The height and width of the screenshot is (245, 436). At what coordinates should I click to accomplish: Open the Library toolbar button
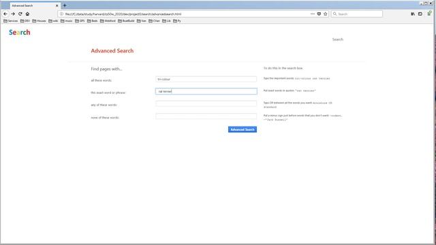(x=413, y=14)
